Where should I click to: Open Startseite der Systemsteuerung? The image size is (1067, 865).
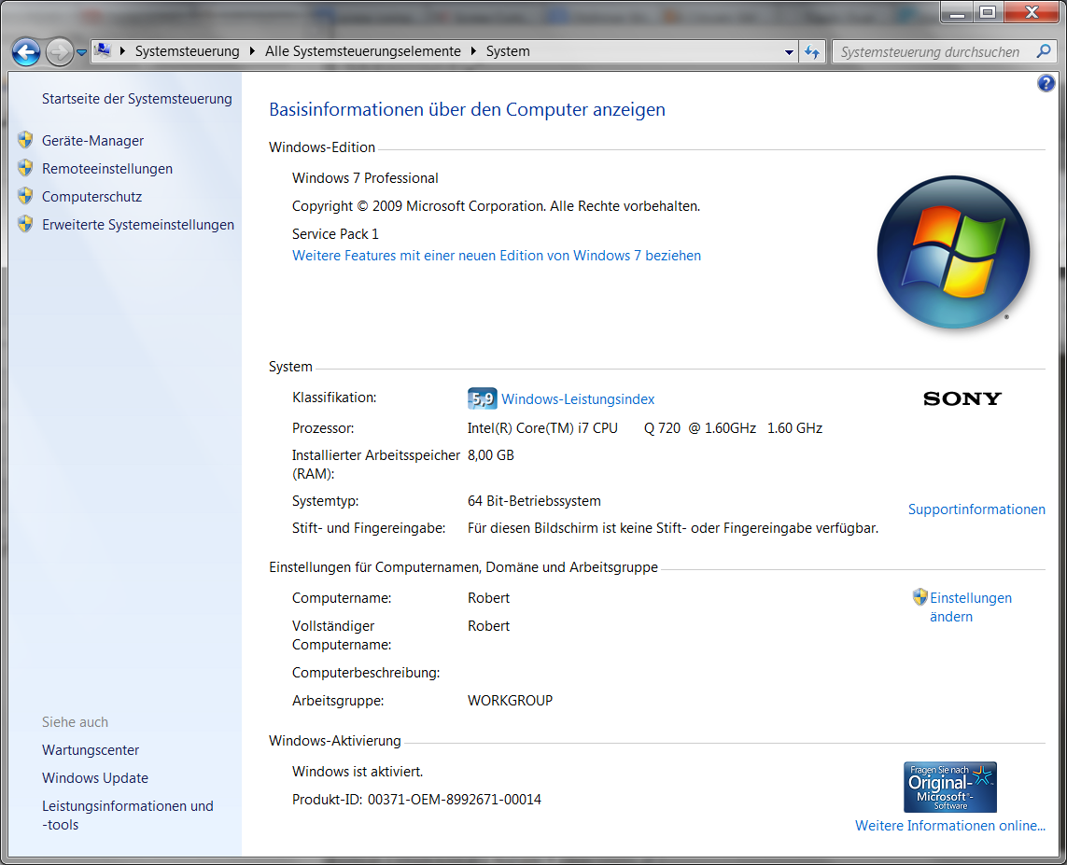tap(137, 99)
